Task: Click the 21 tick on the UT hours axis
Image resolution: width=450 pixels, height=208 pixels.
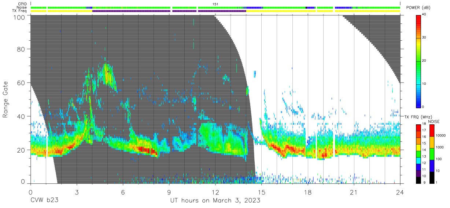Action: coord(354,192)
